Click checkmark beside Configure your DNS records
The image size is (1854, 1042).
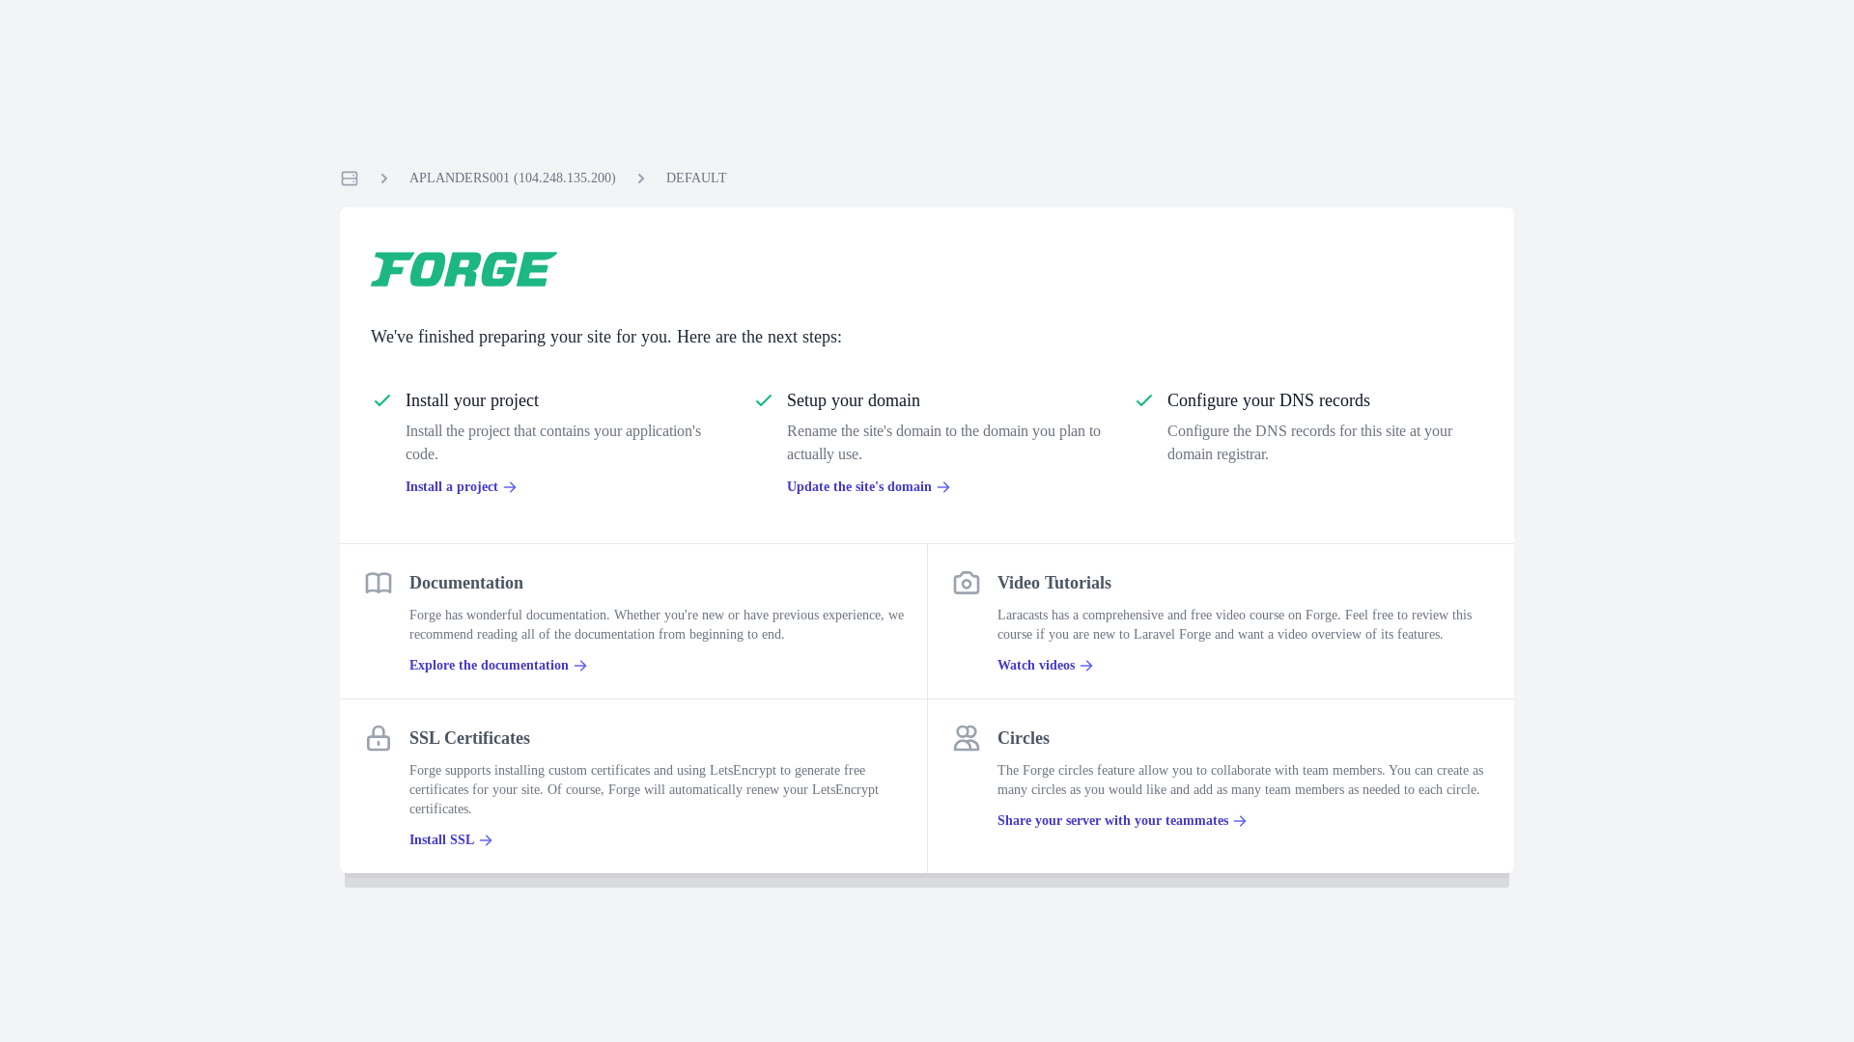coord(1144,400)
